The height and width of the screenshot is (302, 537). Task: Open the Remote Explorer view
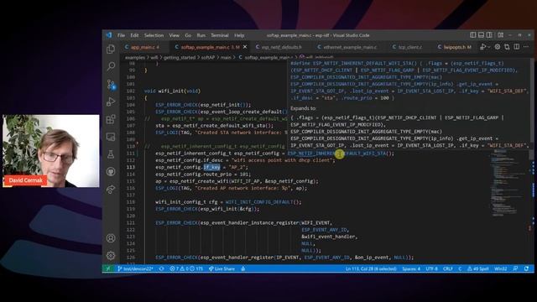pyautogui.click(x=111, y=137)
